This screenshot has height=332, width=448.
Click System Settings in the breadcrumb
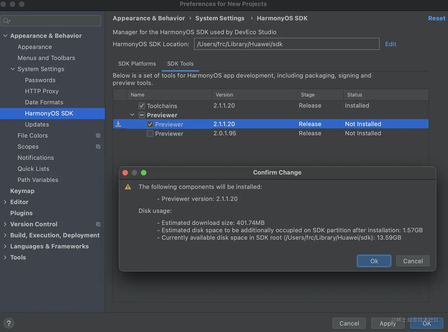coord(220,18)
